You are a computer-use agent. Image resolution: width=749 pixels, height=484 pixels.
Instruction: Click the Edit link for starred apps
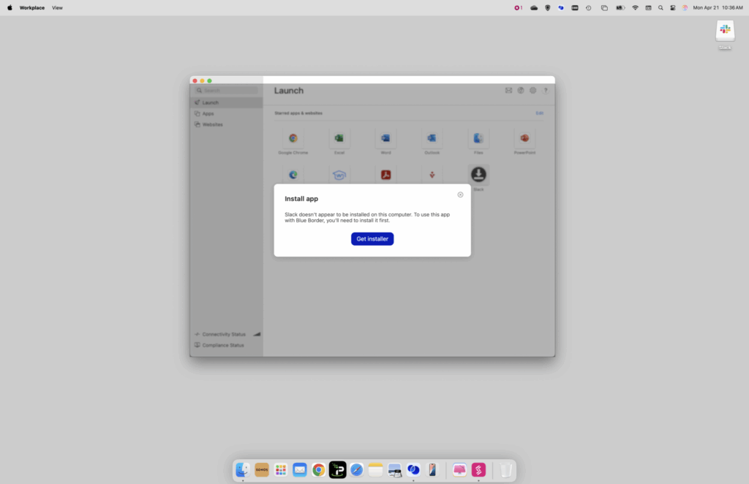point(539,113)
